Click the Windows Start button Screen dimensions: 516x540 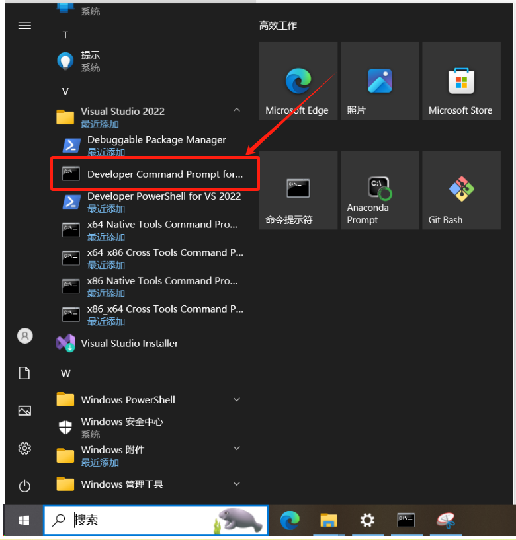click(24, 520)
